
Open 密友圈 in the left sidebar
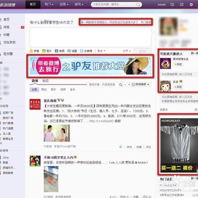pos(8,54)
